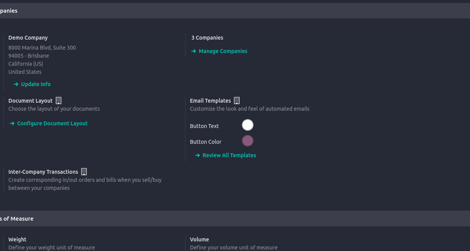
Task: Click the arrow icon before Review All Templates
Action: pos(198,155)
